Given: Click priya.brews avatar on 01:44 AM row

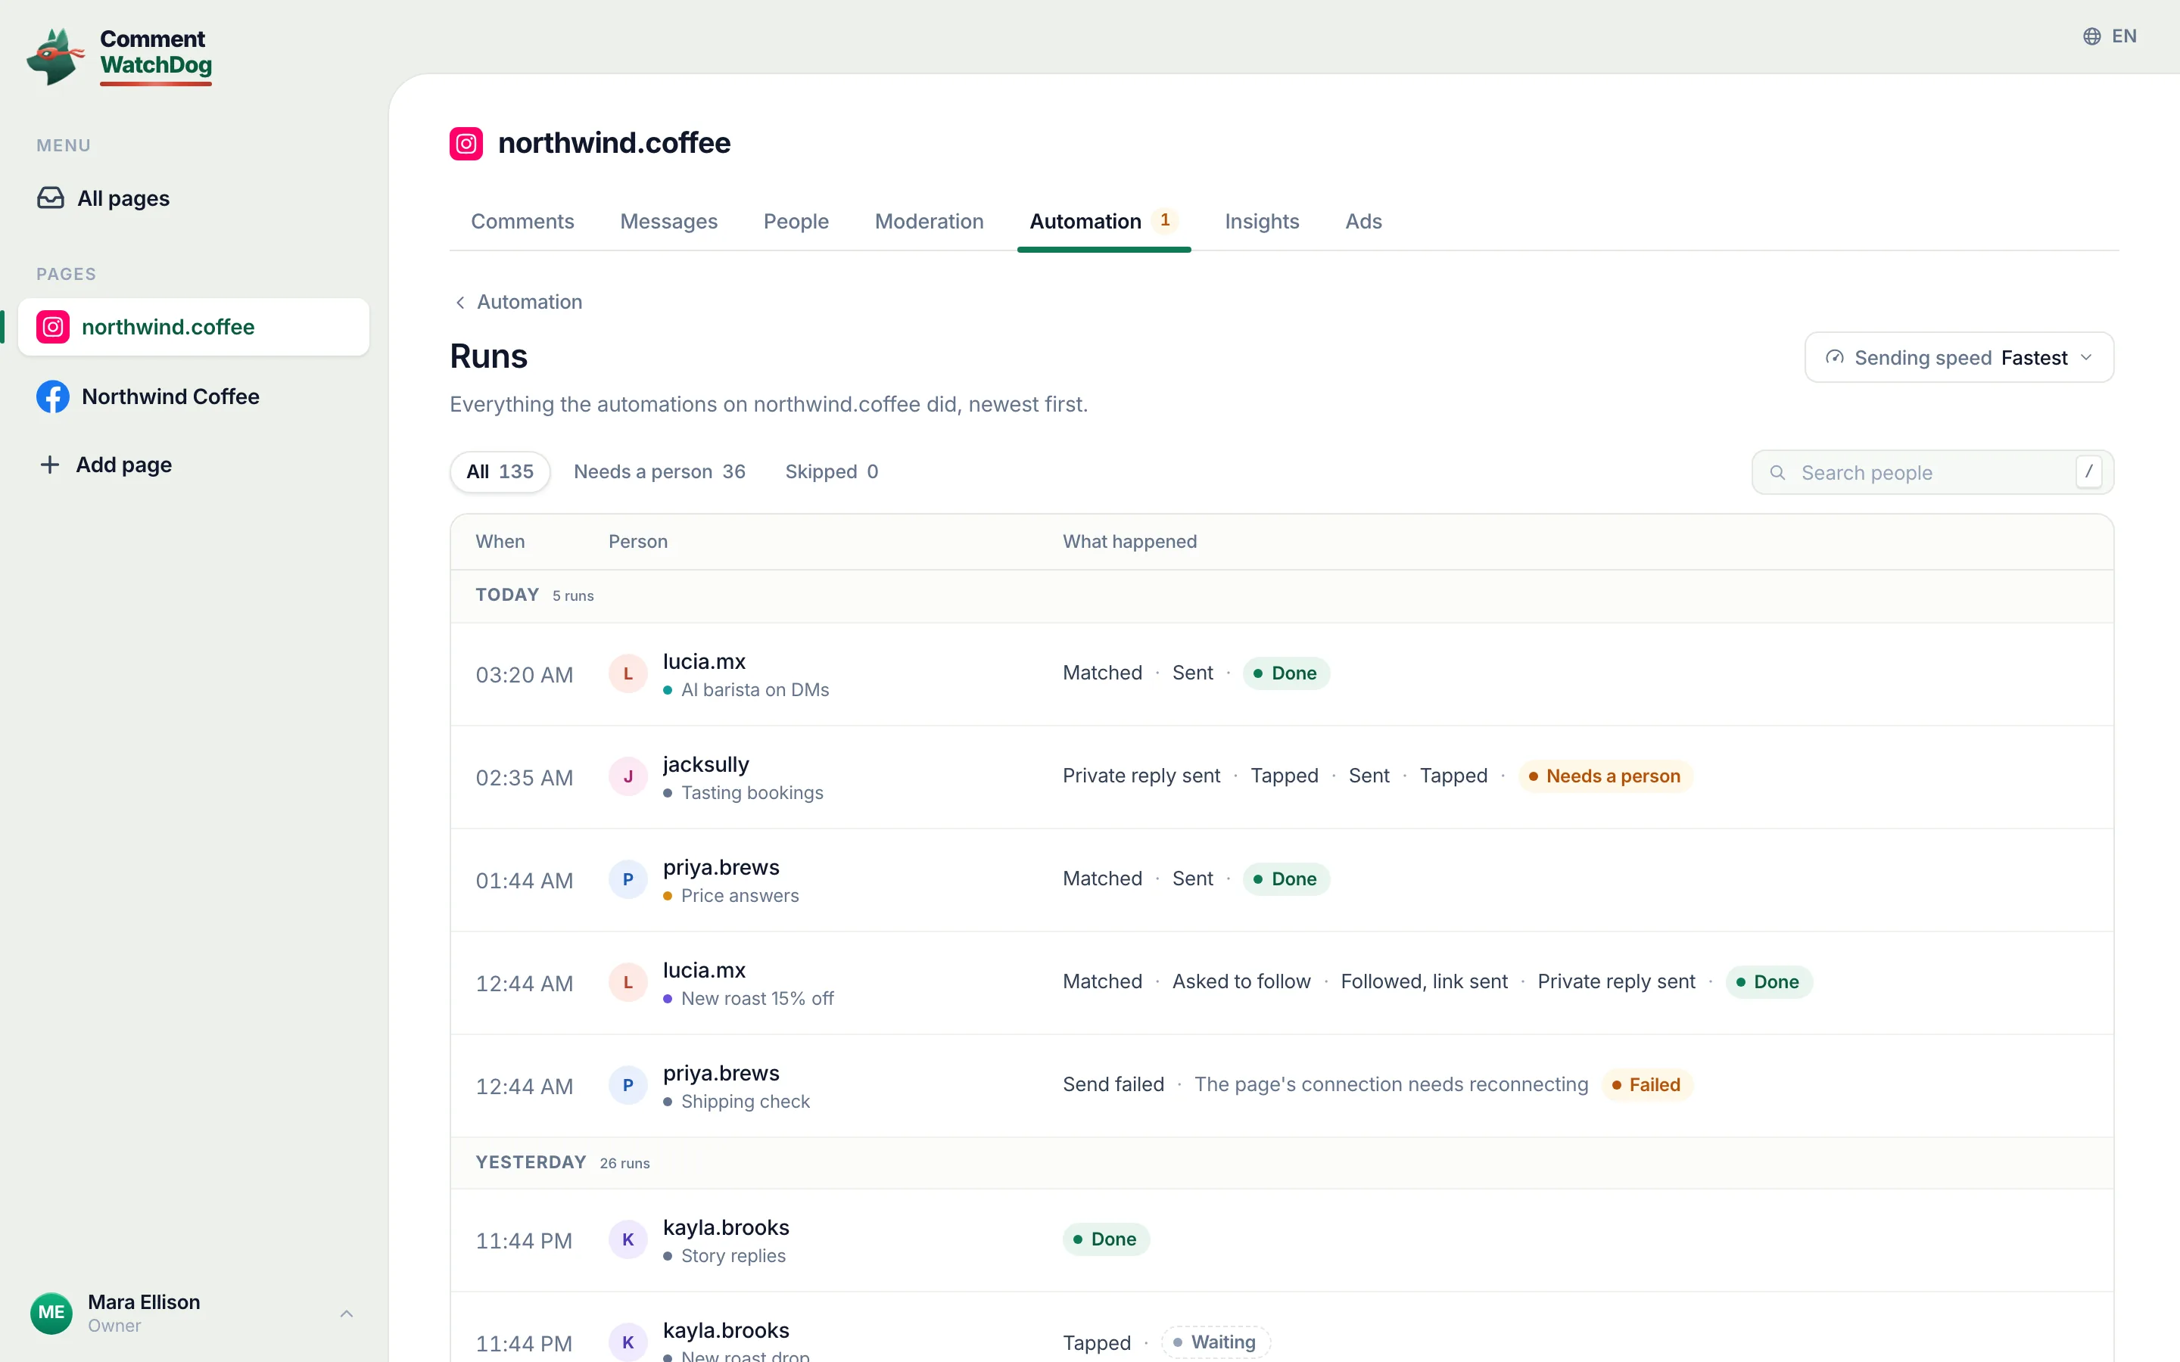Looking at the screenshot, I should tap(628, 879).
